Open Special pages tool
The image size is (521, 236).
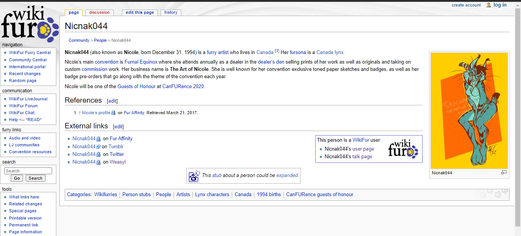click(x=23, y=211)
